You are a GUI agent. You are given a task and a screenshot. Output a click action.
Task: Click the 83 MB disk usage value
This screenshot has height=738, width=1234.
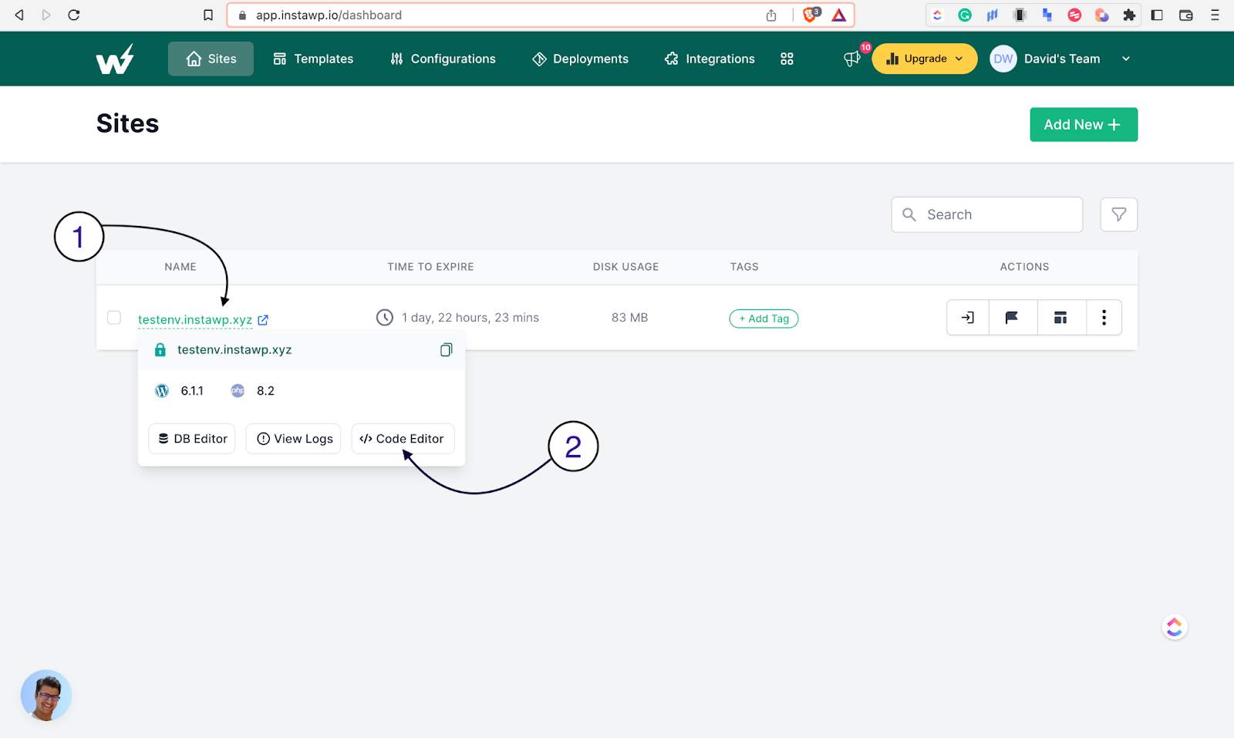[x=629, y=318]
